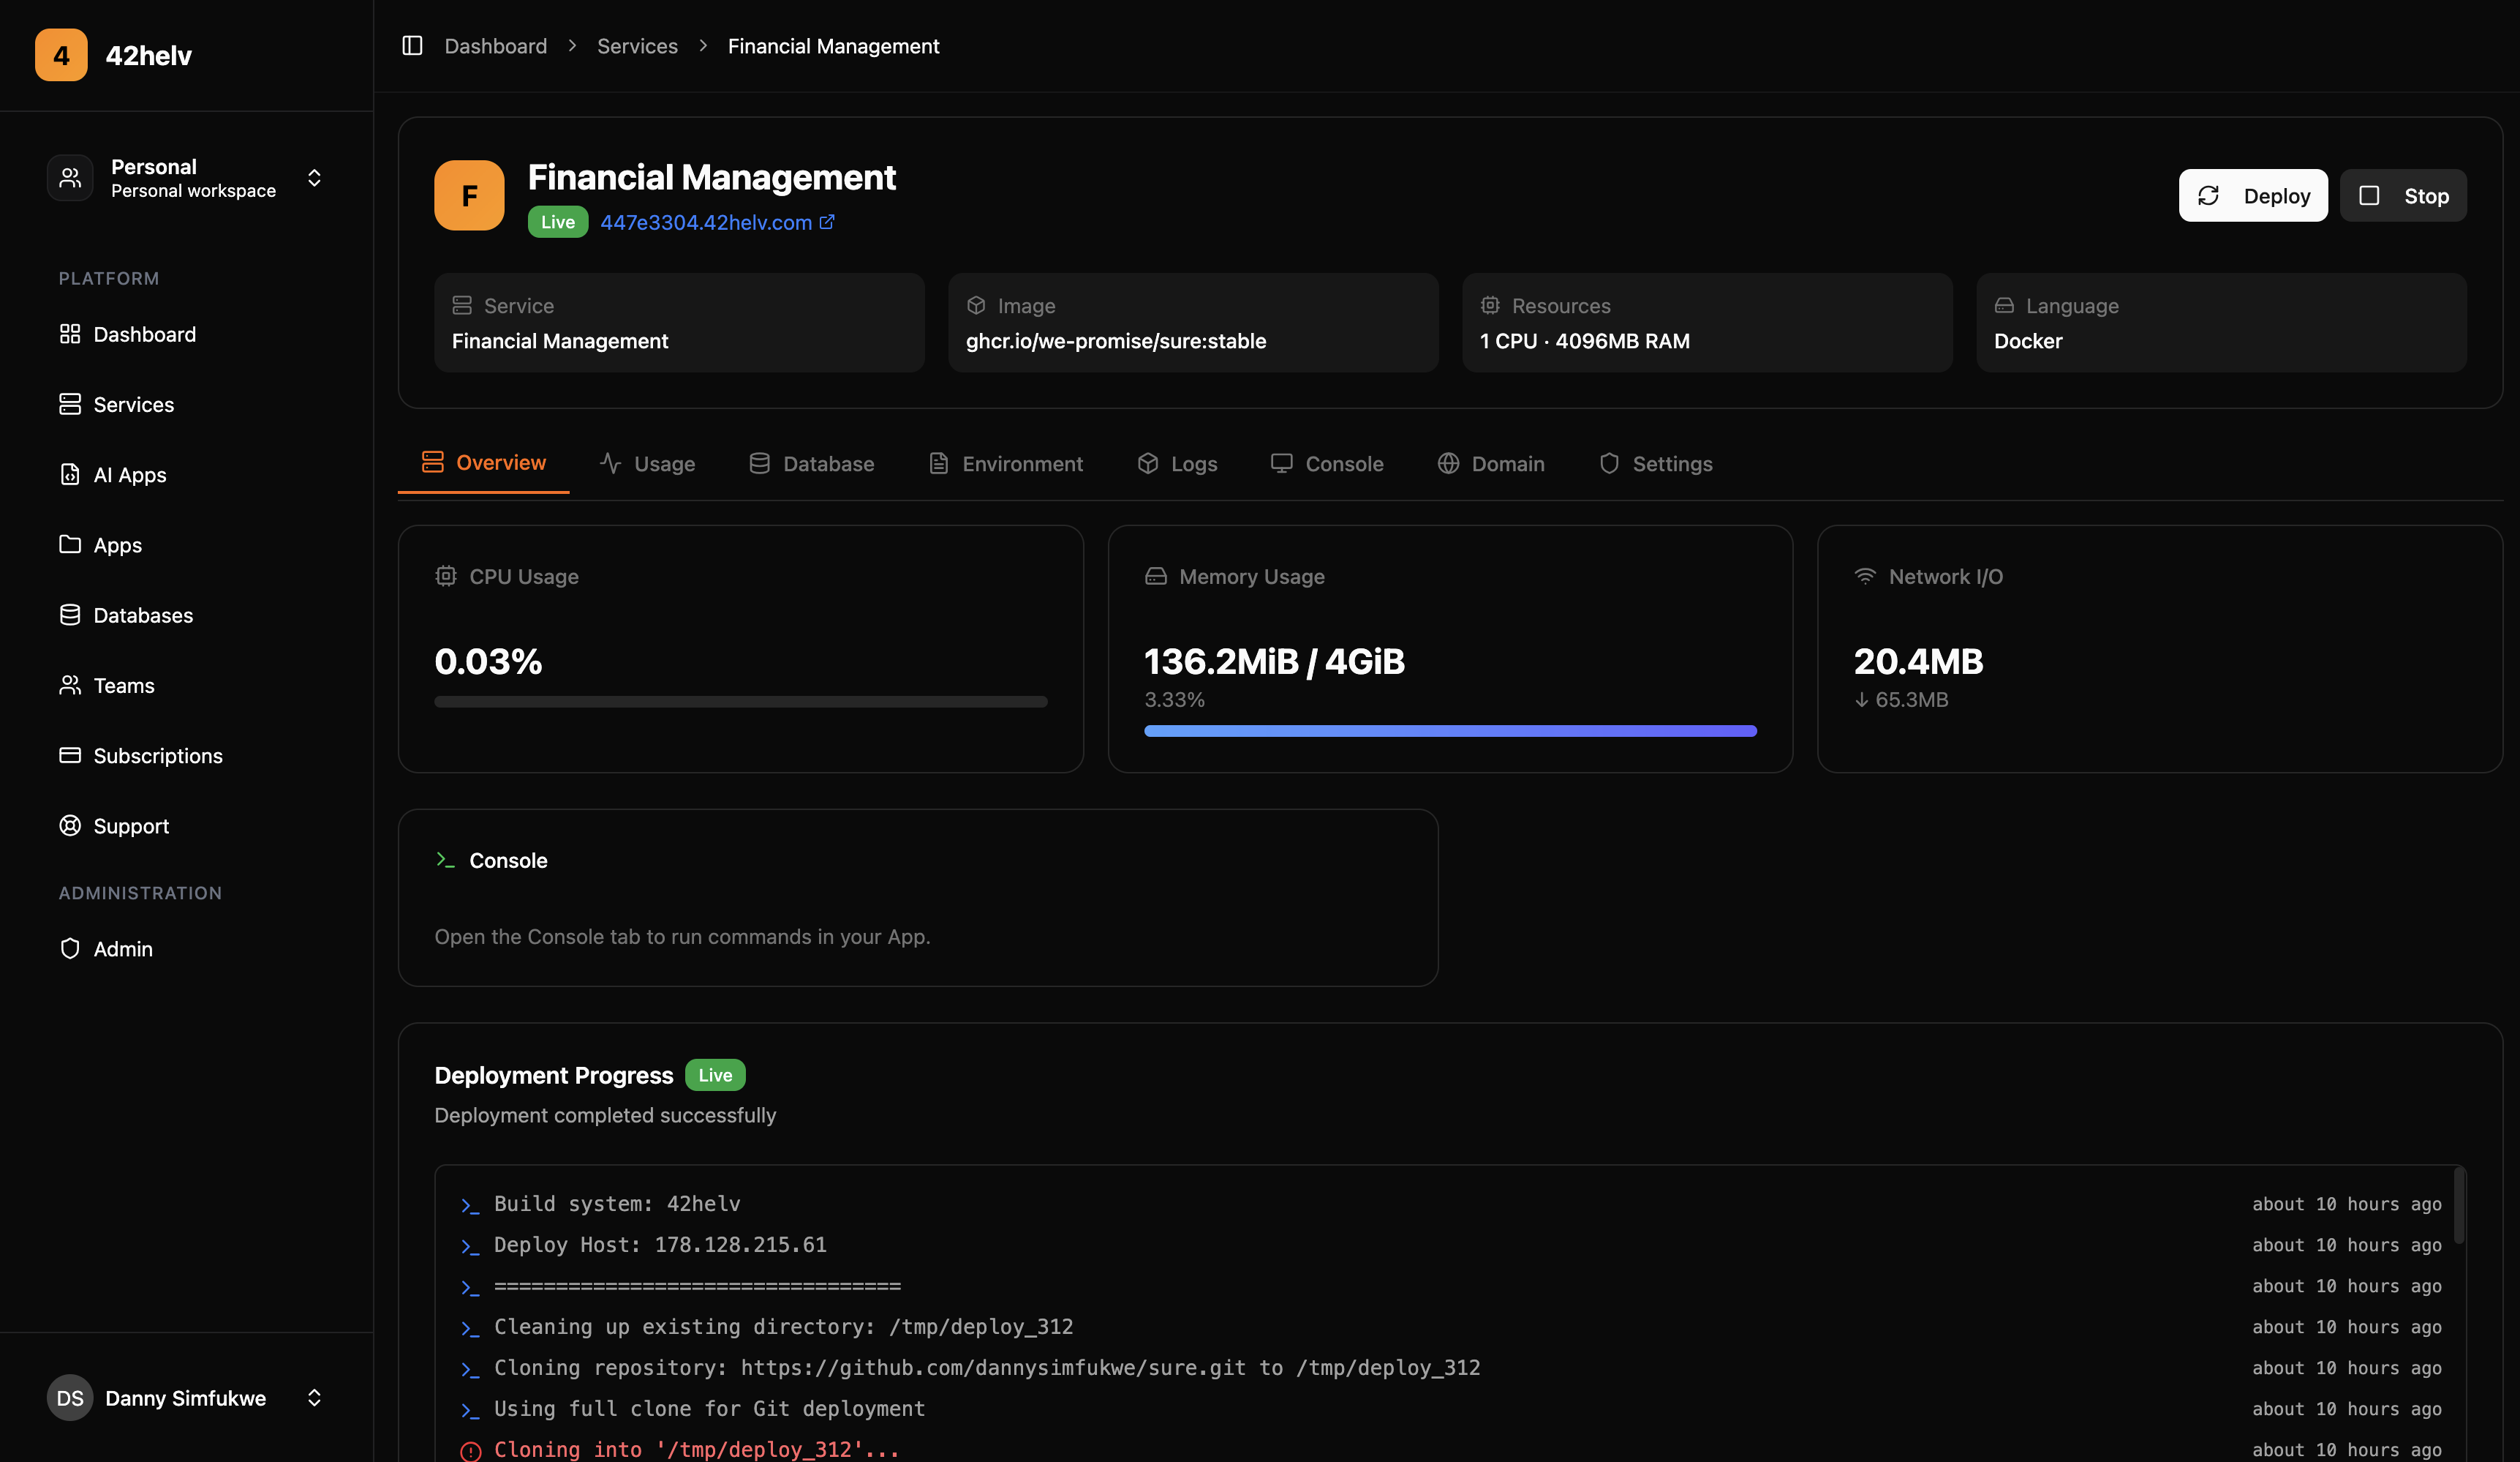This screenshot has width=2520, height=1462.
Task: Click the Stop square icon
Action: 2369,196
